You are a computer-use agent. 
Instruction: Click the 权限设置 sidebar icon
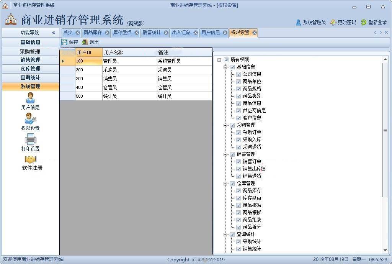click(x=30, y=119)
